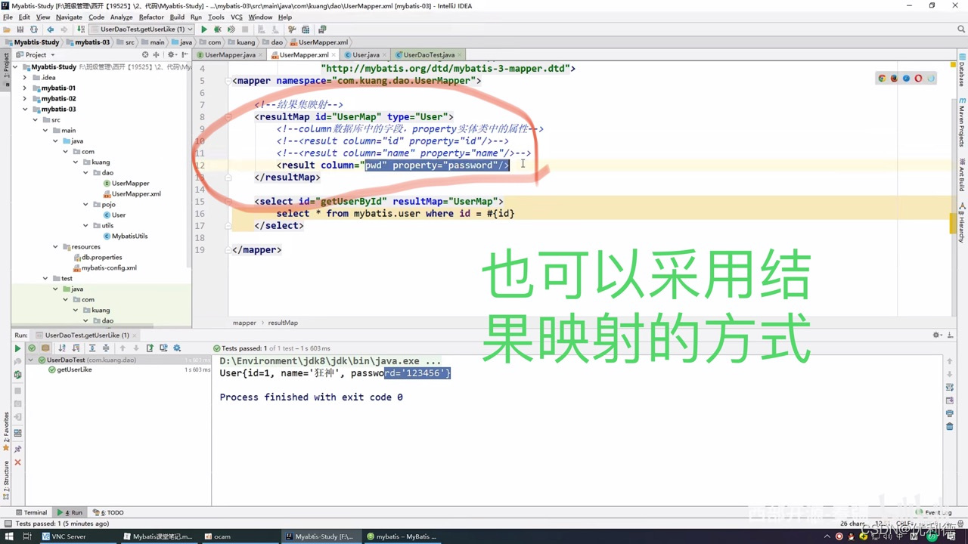Screen dimensions: 968x544
Task: Collapse the UserDaoTest node in test tree
Action: [31, 360]
